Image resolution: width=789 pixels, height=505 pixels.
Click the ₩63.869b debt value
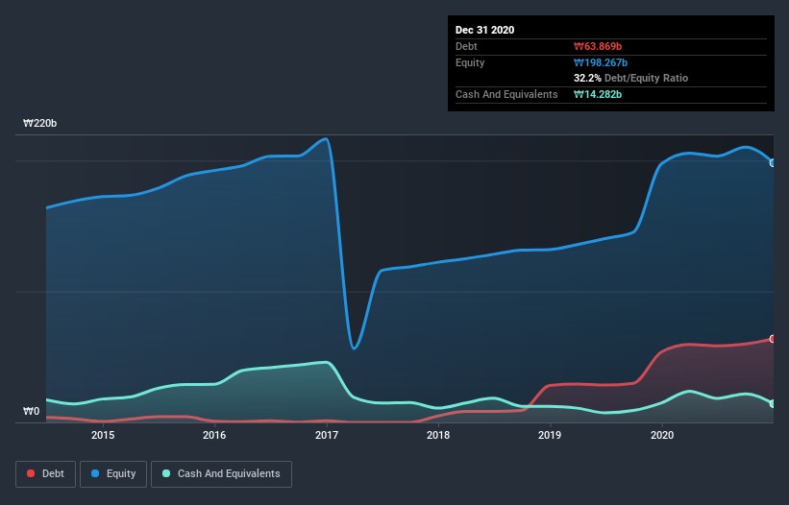coord(598,46)
